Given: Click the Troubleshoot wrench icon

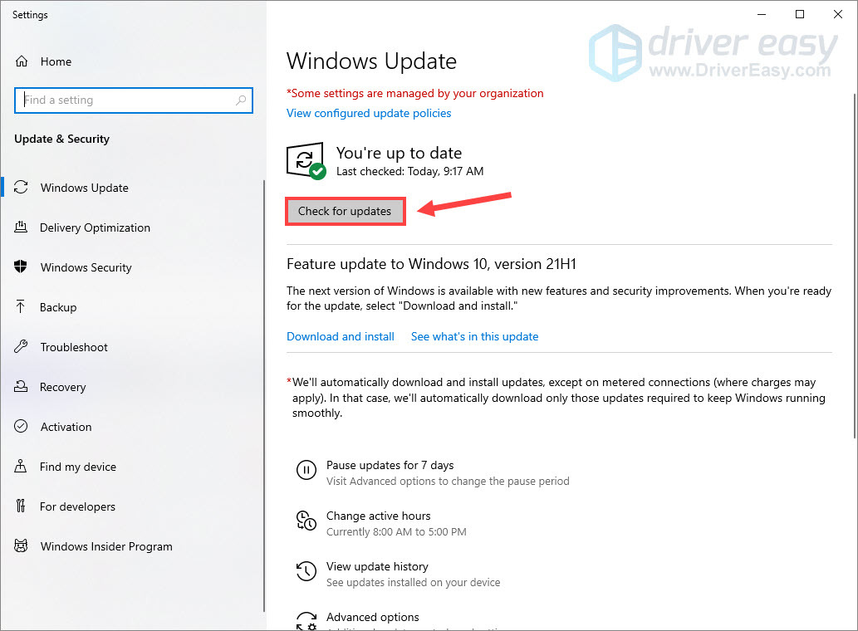Looking at the screenshot, I should click(21, 347).
